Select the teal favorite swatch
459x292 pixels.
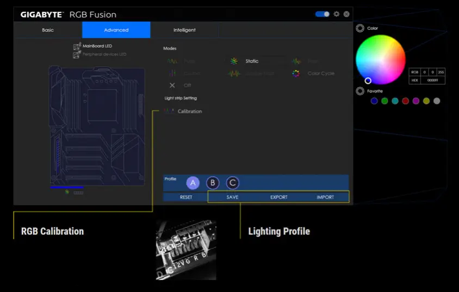(x=395, y=101)
